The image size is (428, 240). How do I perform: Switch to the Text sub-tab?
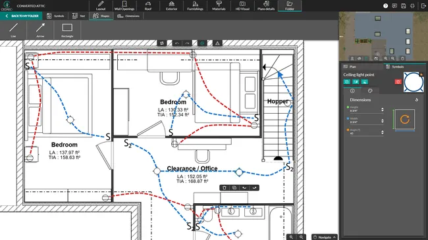(78, 16)
